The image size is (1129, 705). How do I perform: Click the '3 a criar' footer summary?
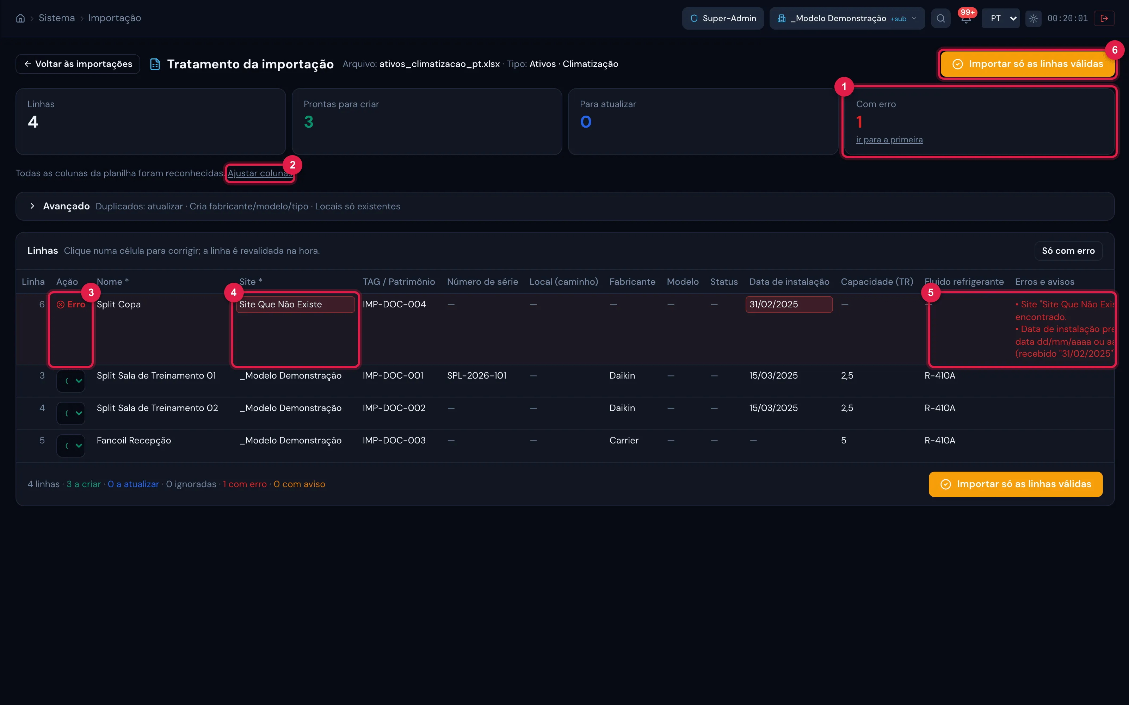pyautogui.click(x=84, y=484)
